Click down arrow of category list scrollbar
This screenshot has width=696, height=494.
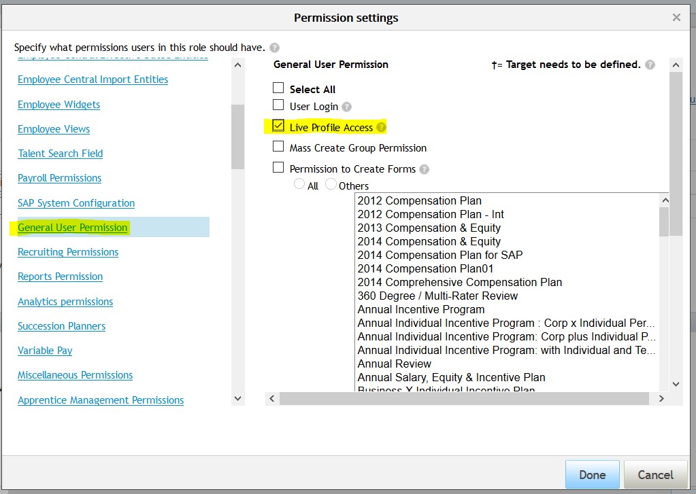click(x=238, y=398)
